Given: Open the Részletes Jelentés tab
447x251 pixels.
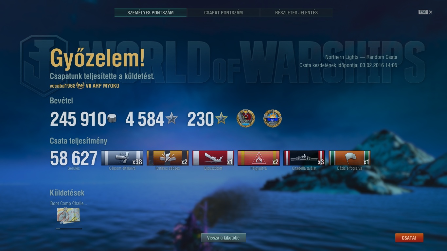Looking at the screenshot, I should pos(296,13).
